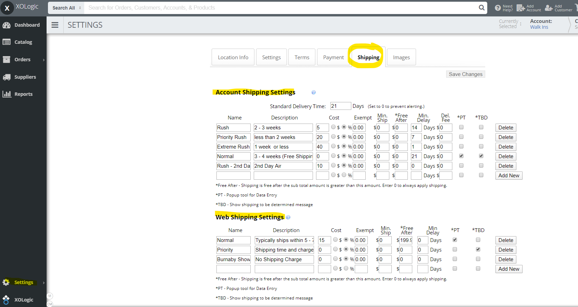The width and height of the screenshot is (578, 307).
Task: Open the Settings gear icon
Action: point(6,282)
